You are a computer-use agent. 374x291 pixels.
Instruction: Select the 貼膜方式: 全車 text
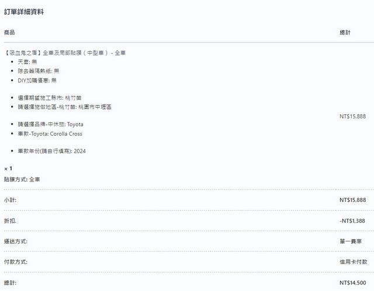22,179
